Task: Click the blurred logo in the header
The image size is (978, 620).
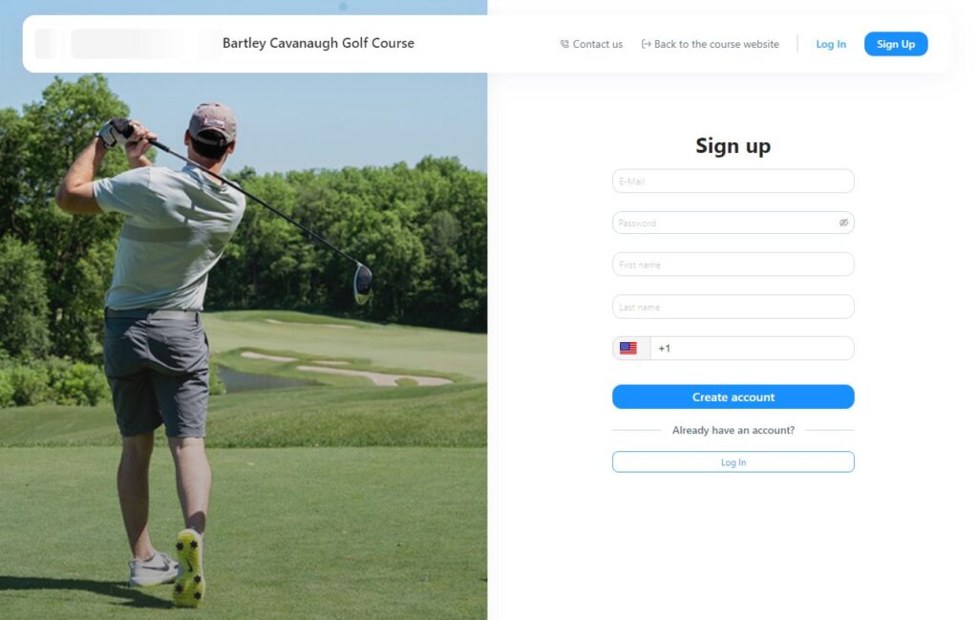Action: [x=128, y=44]
